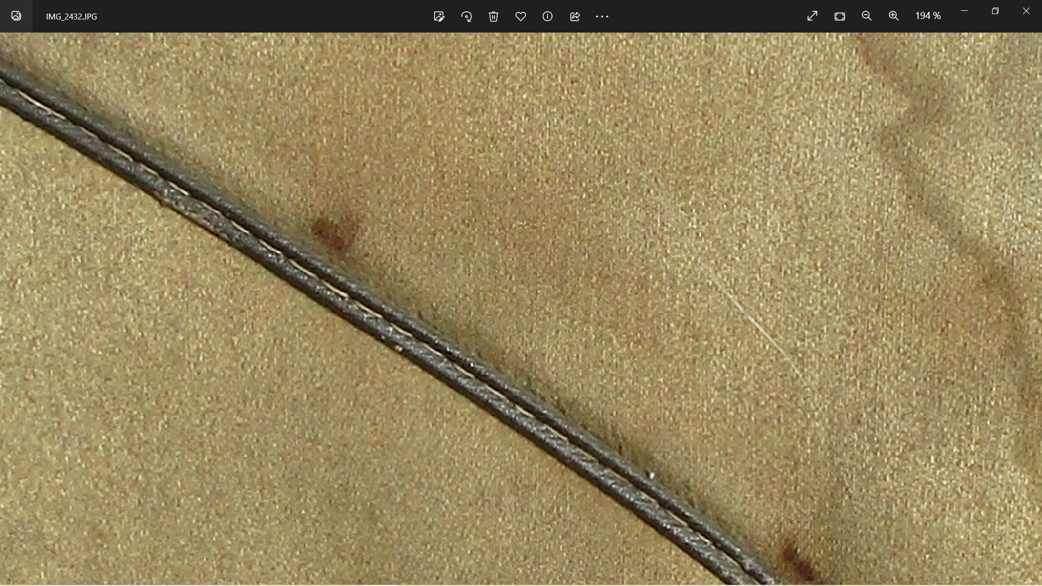Fit photo to window
Screen dimensions: 1042x586
click(840, 16)
